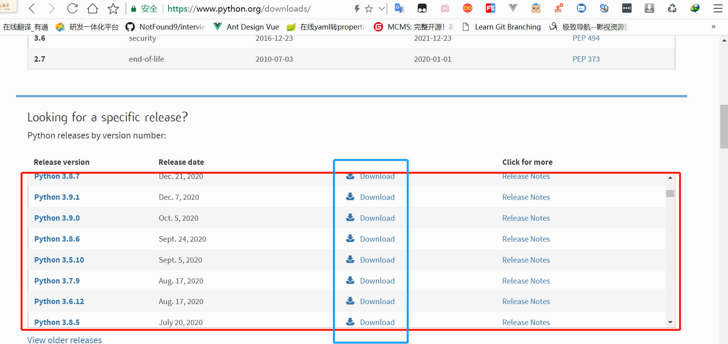
Task: Click the main page scrollbar up arrow
Action: click(724, 40)
